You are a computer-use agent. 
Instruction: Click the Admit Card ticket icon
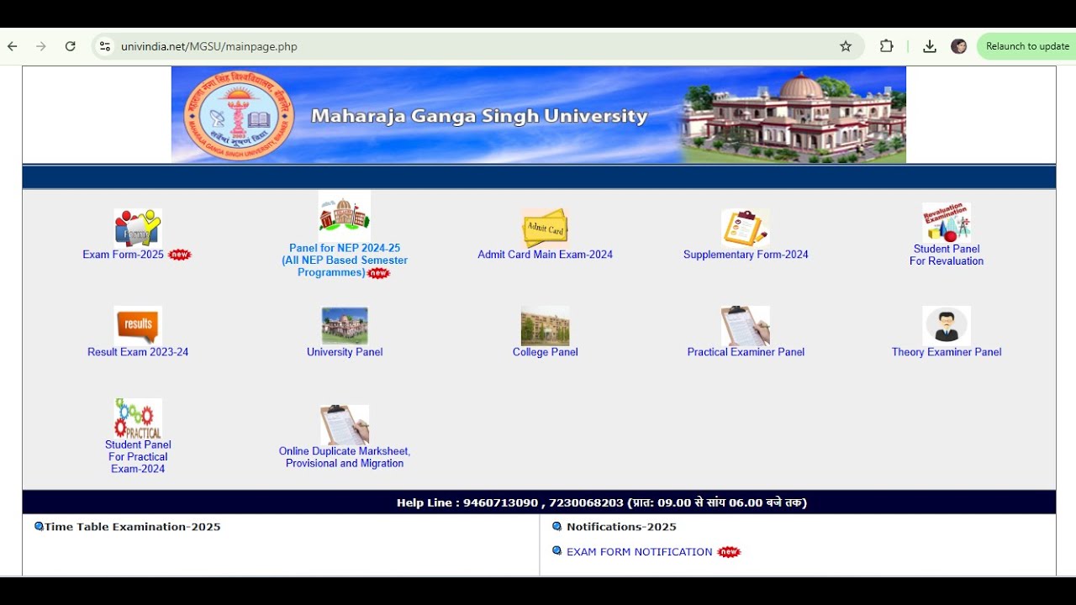pyautogui.click(x=546, y=228)
